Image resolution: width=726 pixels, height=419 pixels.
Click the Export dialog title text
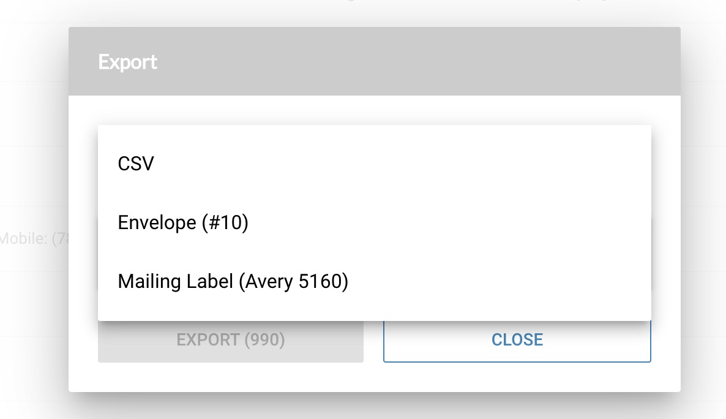click(x=127, y=62)
